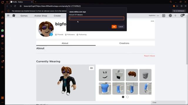Screen dimensions: 188x105
Task: Open the Twitch sidebar panel
Action: pyautogui.click(x=2, y=23)
